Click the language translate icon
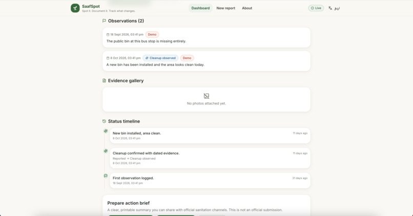The width and height of the screenshot is (413, 216). [x=330, y=8]
